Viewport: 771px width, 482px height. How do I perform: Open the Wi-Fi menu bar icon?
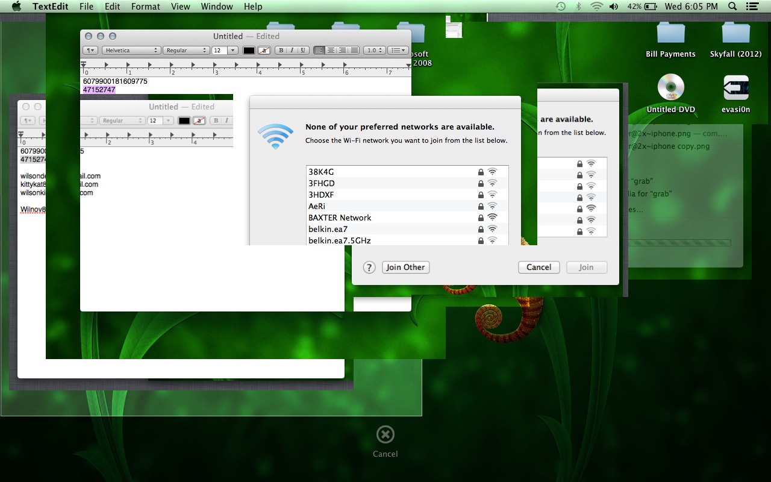[596, 7]
